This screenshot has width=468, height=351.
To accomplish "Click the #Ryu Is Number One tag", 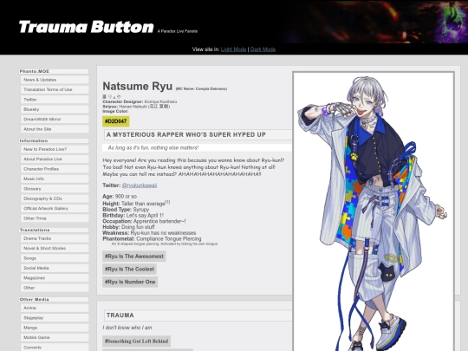I will 130,282.
